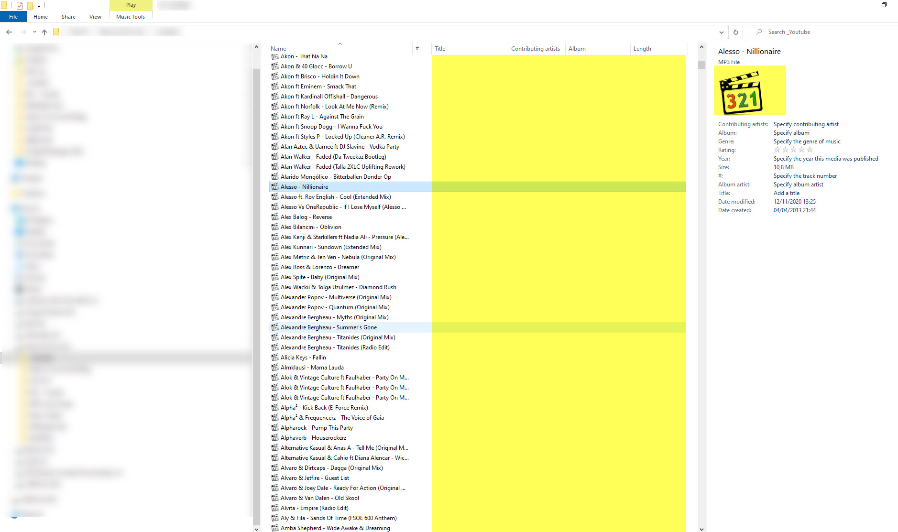Select Alarido Mongólico - Bitterballen Donder Op
The image size is (898, 532).
point(336,177)
